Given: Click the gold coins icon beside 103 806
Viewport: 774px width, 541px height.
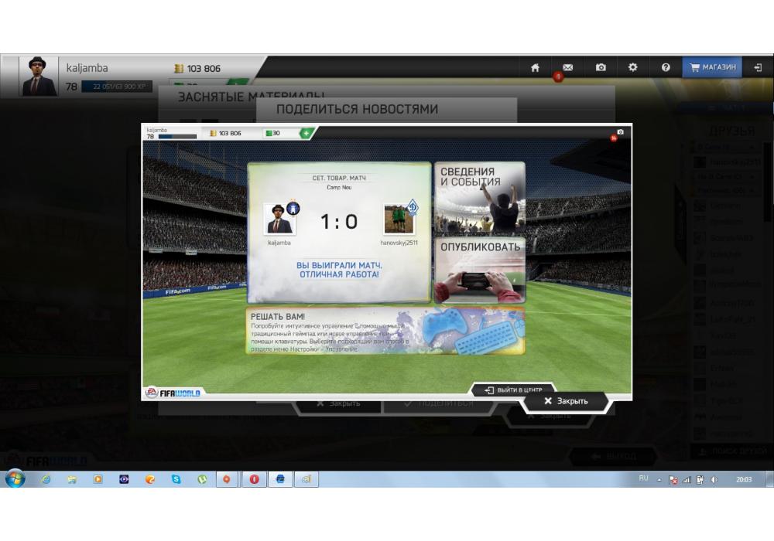Looking at the screenshot, I should [x=179, y=69].
